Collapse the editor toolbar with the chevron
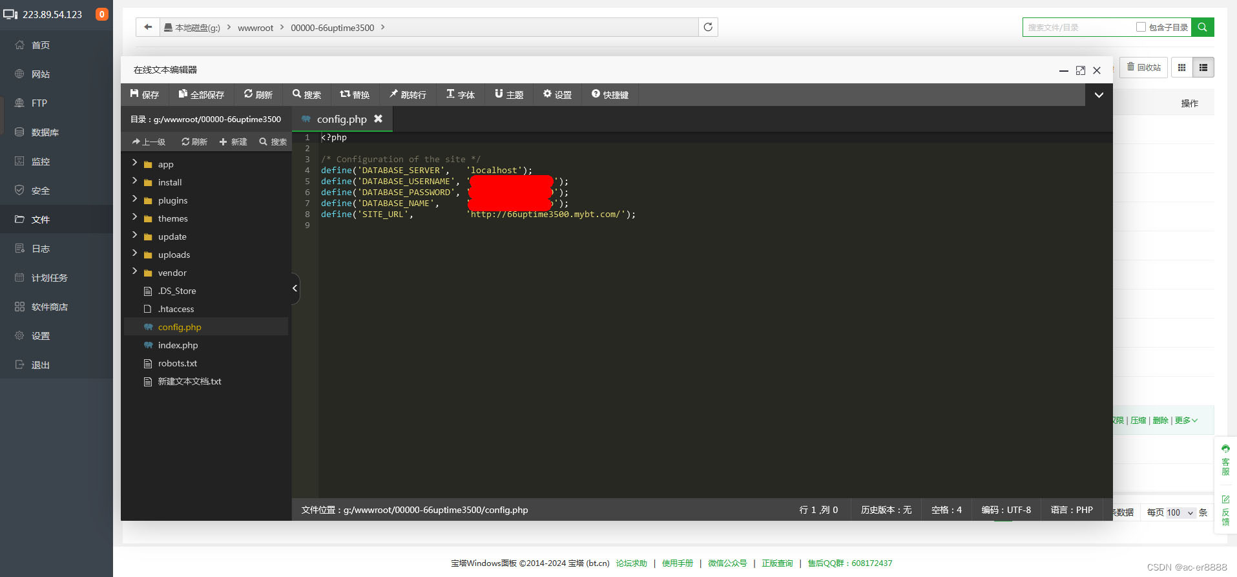This screenshot has height=577, width=1237. [x=1099, y=95]
